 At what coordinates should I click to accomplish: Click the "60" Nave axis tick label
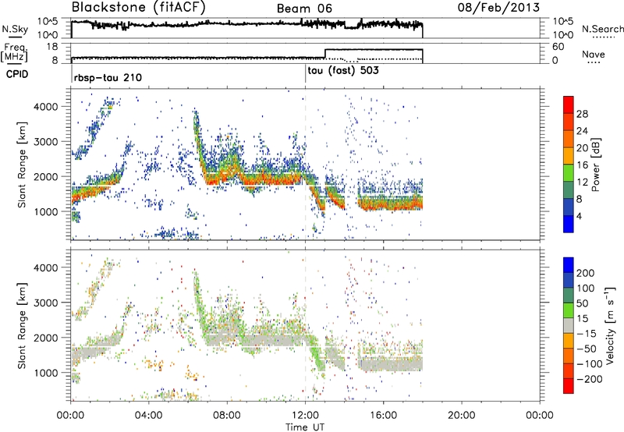tap(558, 47)
